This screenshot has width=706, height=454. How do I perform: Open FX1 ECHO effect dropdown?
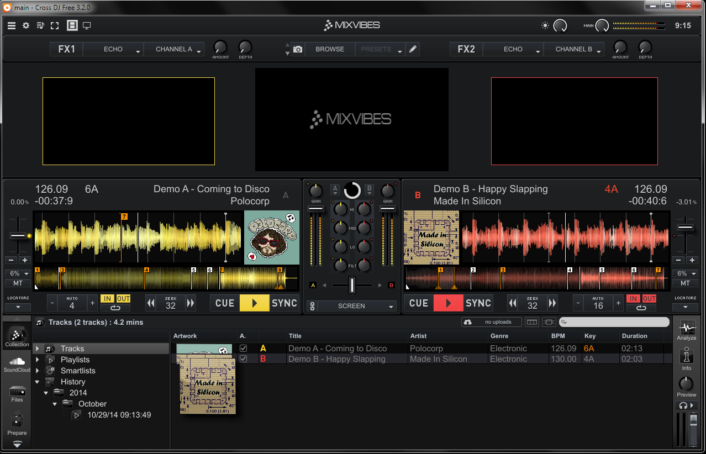[x=113, y=49]
